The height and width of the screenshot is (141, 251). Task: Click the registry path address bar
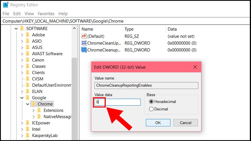pyautogui.click(x=125, y=21)
